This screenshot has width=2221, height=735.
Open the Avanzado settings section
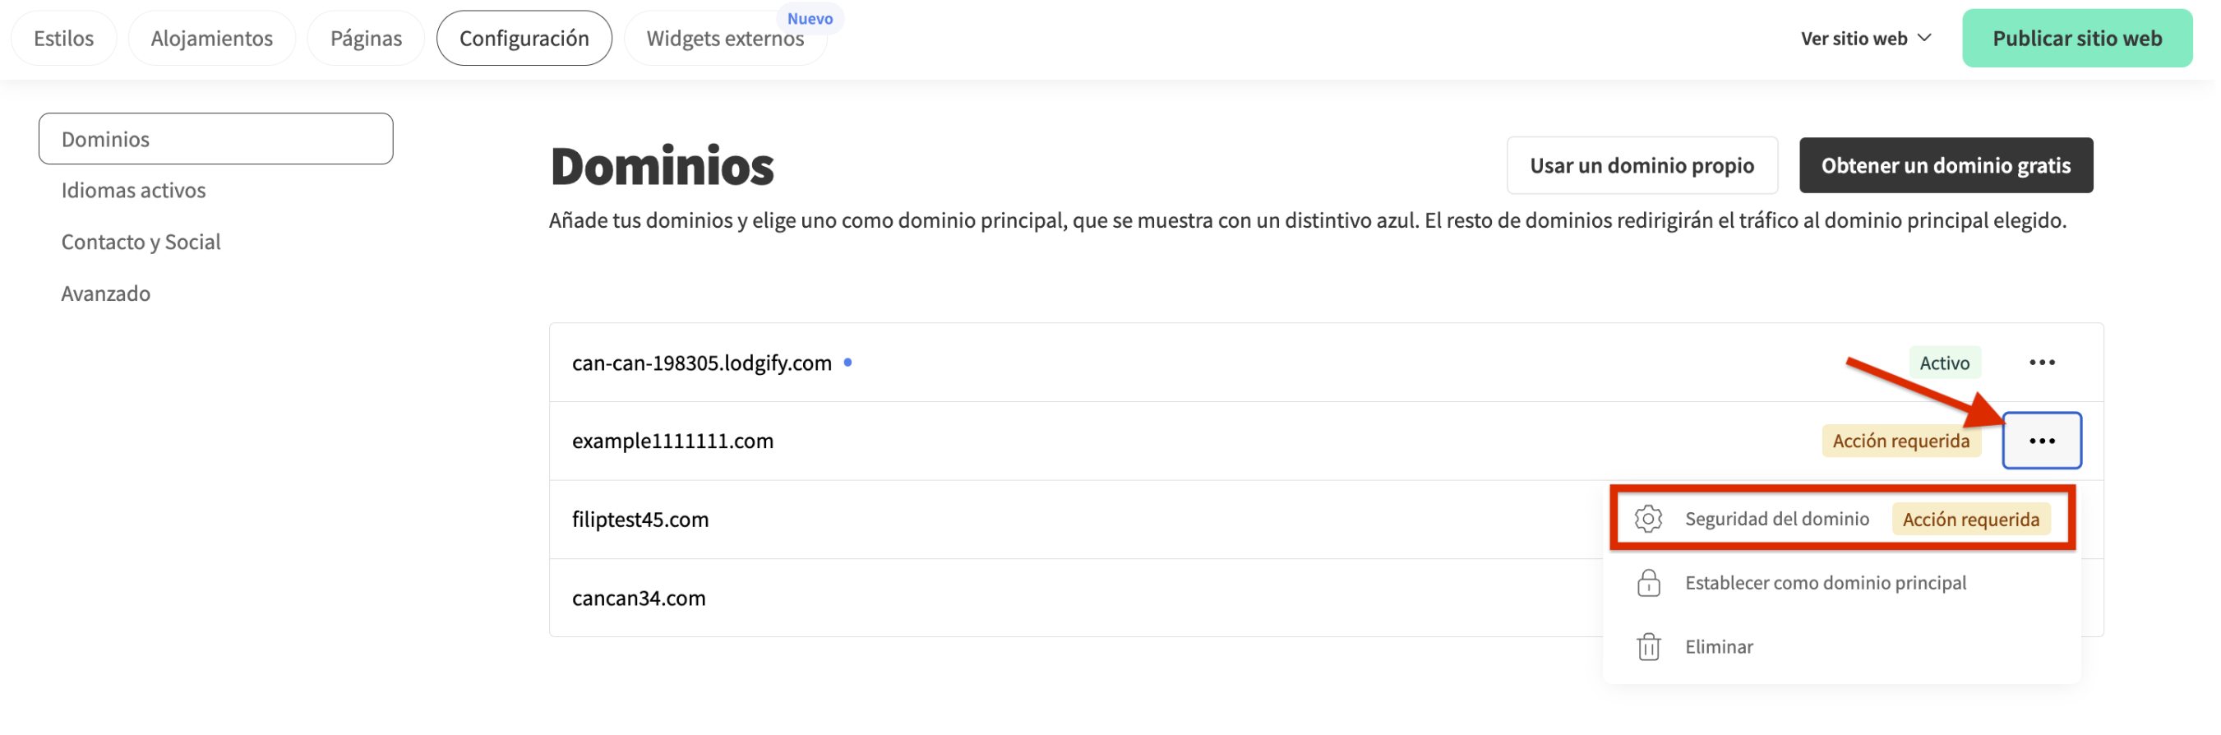105,294
